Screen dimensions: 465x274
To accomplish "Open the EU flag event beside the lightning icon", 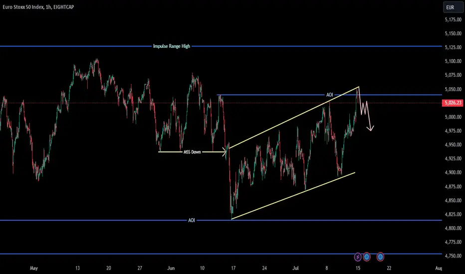I will (x=367, y=257).
